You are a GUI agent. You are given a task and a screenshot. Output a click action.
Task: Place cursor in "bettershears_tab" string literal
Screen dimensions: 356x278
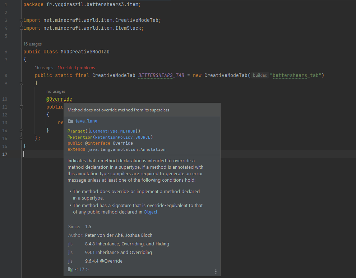point(297,75)
